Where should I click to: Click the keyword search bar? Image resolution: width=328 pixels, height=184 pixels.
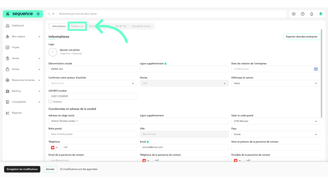click(172, 14)
